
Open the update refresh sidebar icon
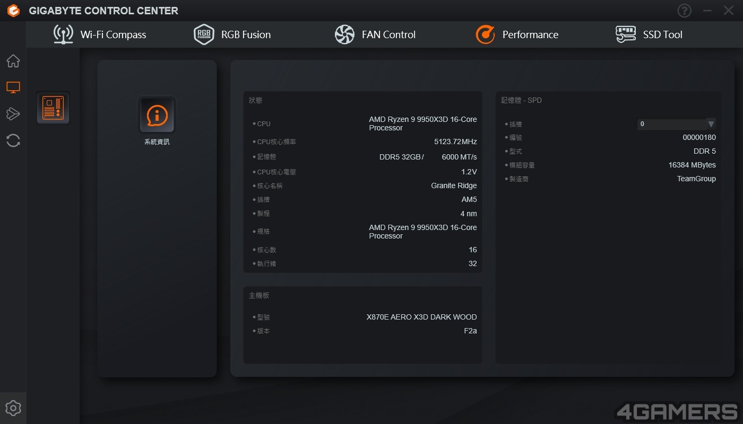pos(13,140)
